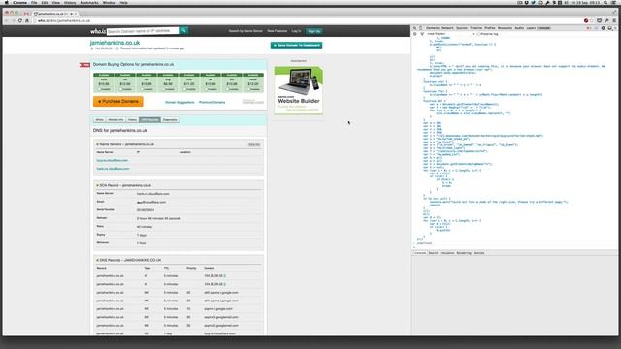Go to the browser home icon
621x349 pixels.
(27, 20)
